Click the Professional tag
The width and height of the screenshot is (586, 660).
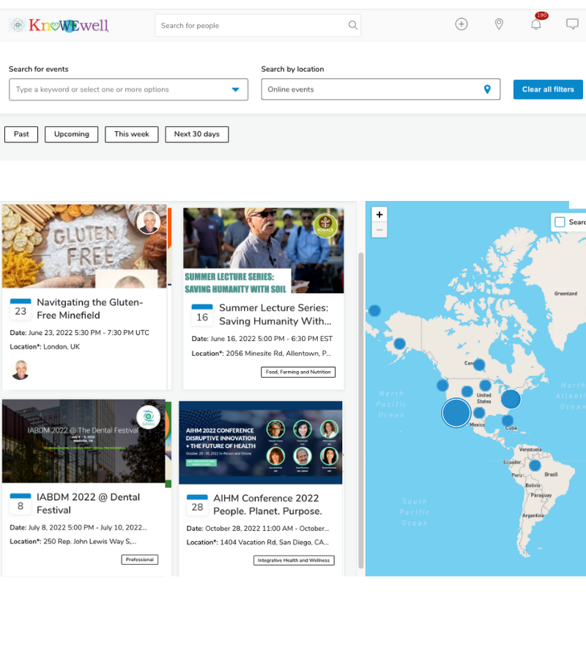coord(140,560)
